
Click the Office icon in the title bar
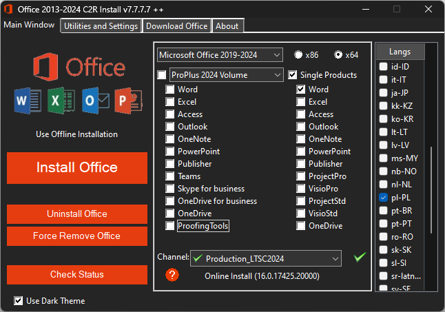coord(8,9)
